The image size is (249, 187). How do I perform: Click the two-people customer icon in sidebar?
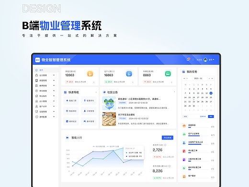click(36, 106)
